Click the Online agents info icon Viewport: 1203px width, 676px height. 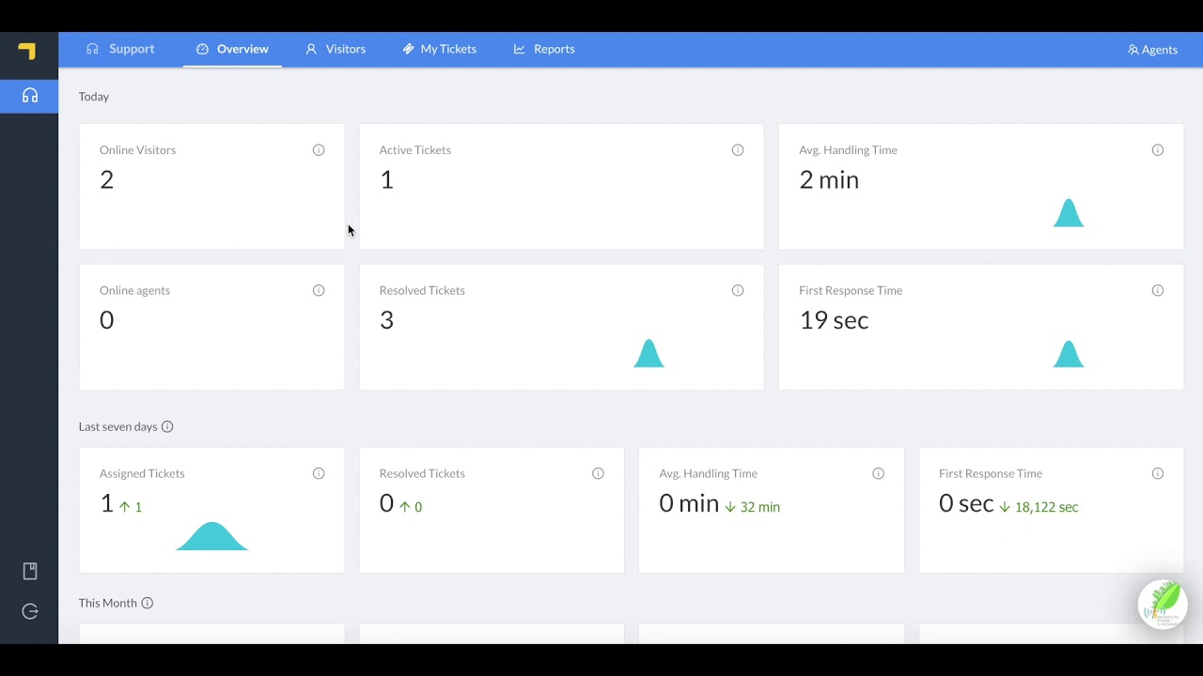point(319,290)
